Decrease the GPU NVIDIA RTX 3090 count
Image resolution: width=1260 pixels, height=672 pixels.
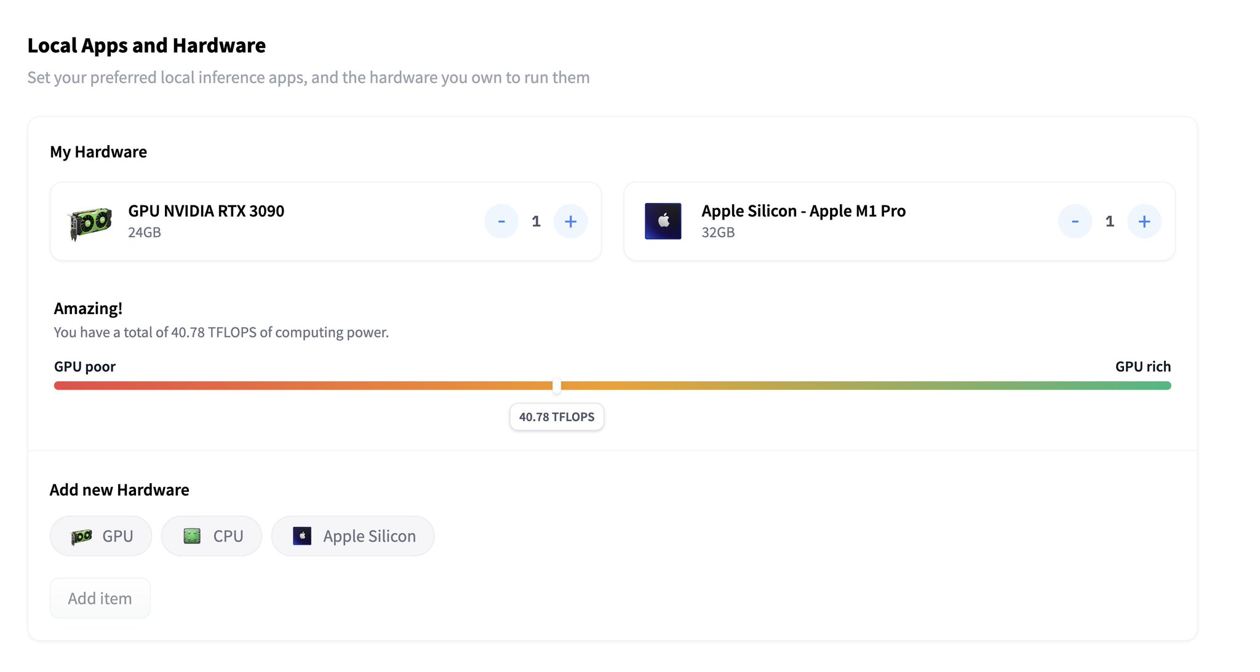coord(501,221)
